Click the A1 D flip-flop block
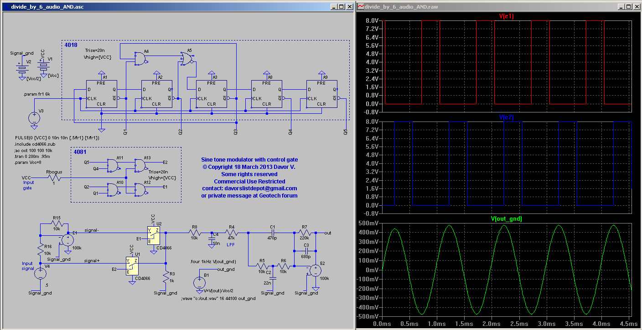Screen dimensions: 642x330 click(102, 94)
